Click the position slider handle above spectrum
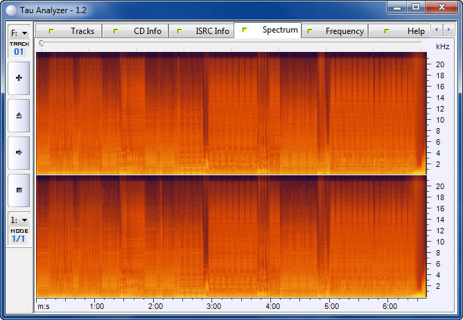Viewport: 463px width, 320px height. click(x=42, y=43)
